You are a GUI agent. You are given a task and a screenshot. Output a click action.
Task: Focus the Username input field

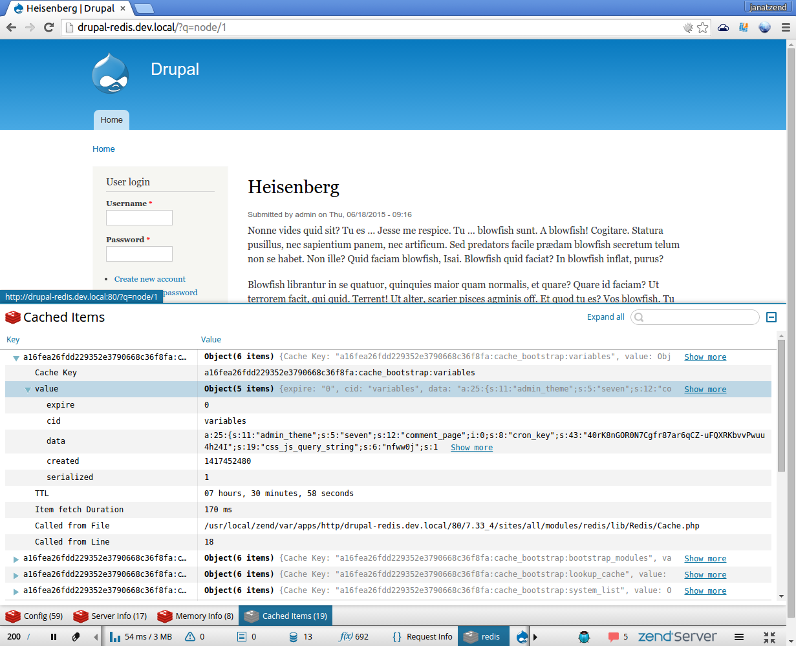tap(139, 218)
